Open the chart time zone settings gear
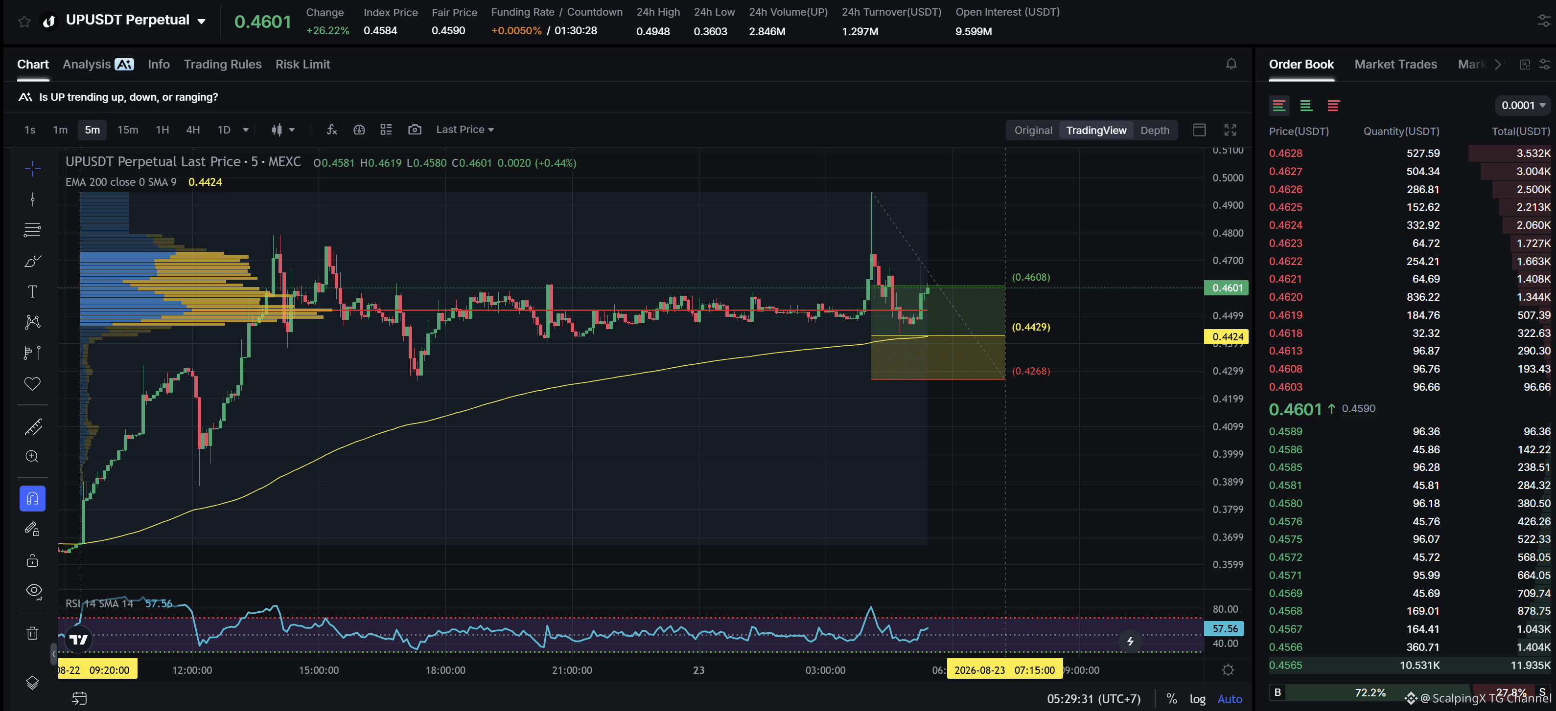 pyautogui.click(x=1228, y=670)
